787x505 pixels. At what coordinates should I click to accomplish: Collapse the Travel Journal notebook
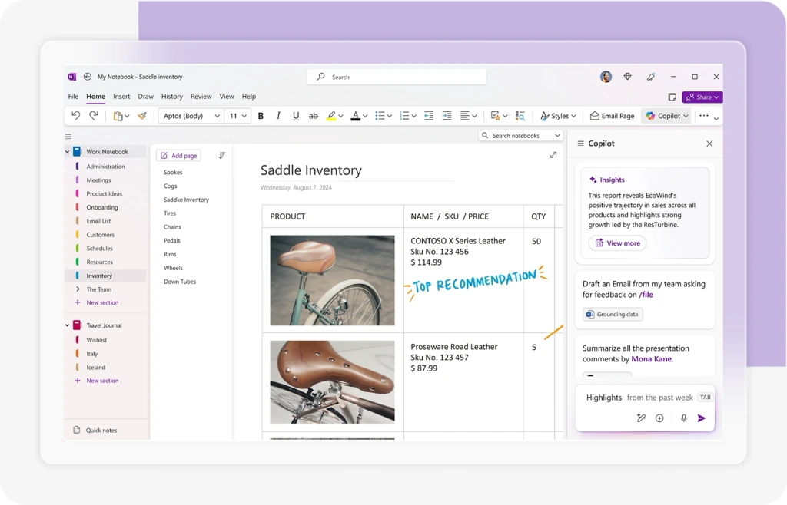(68, 325)
